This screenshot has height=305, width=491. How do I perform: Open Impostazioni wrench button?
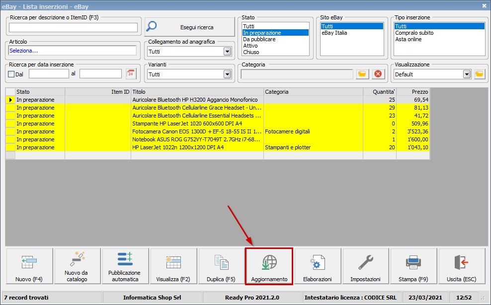coord(365,266)
